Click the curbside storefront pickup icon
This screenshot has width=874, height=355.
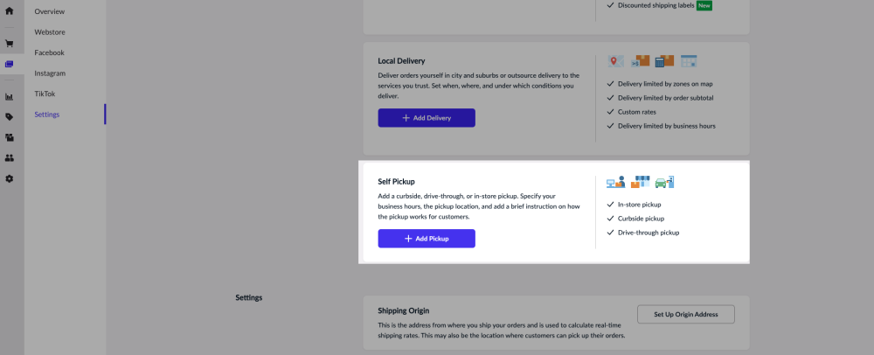point(641,182)
